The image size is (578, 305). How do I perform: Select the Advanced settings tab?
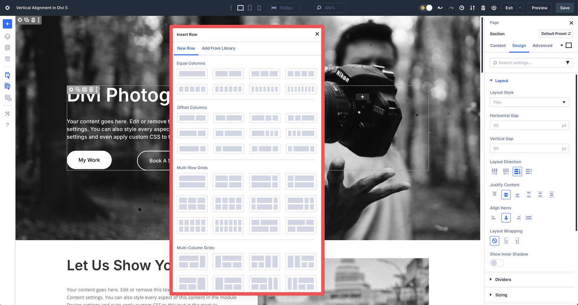(x=542, y=46)
